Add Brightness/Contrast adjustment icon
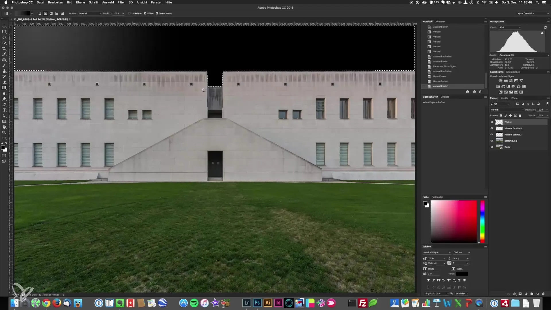 (500, 81)
